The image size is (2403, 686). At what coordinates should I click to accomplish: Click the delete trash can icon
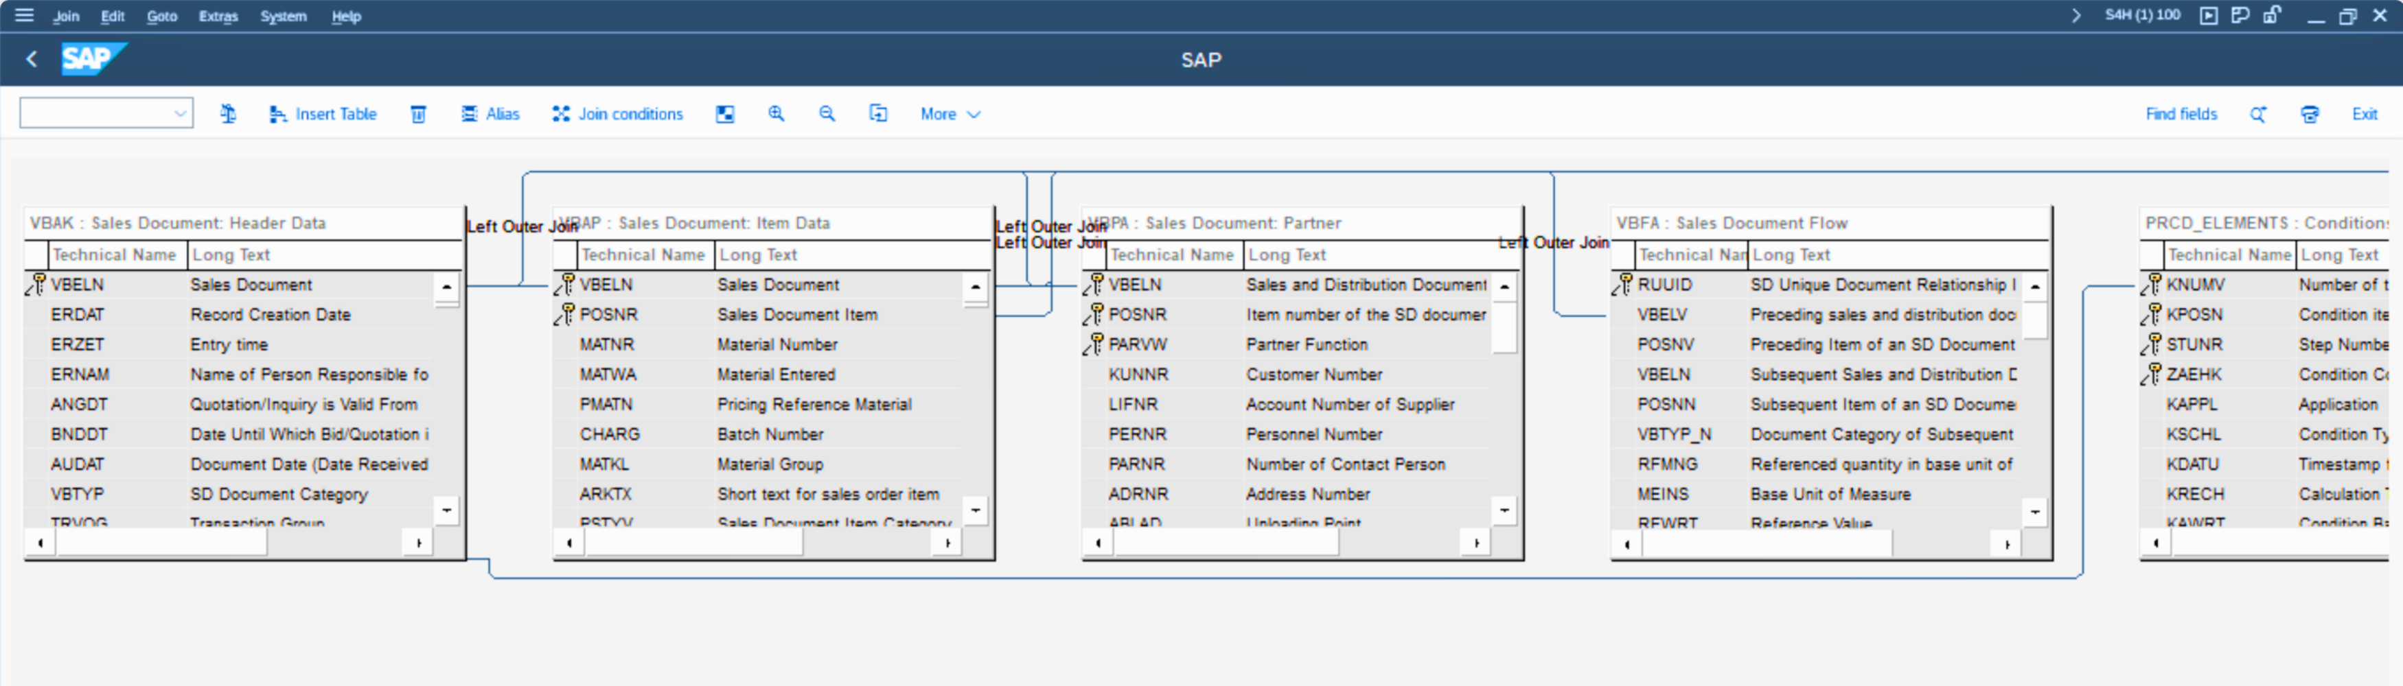pyautogui.click(x=418, y=114)
